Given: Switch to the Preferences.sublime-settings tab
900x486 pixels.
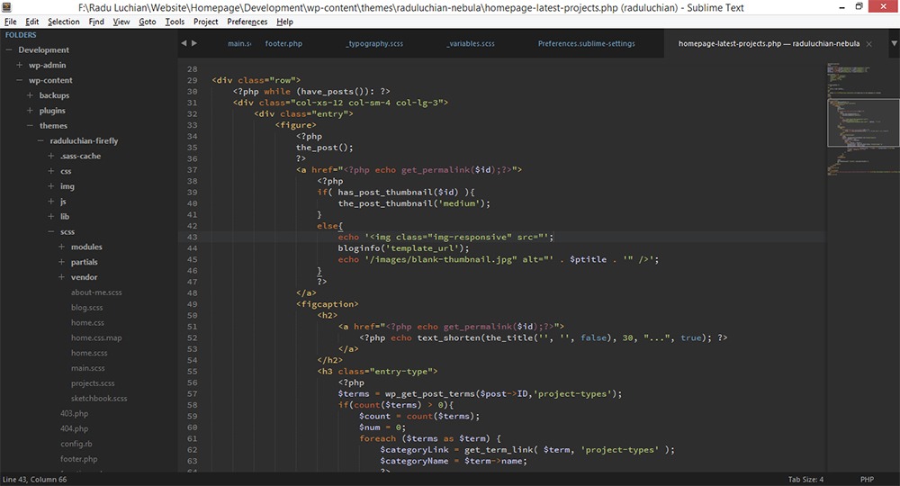Looking at the screenshot, I should click(x=586, y=43).
